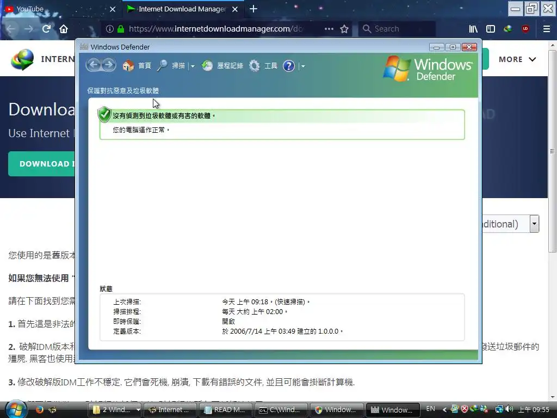The image size is (557, 418).
Task: Show hidden tray icons arrow
Action: click(444, 410)
